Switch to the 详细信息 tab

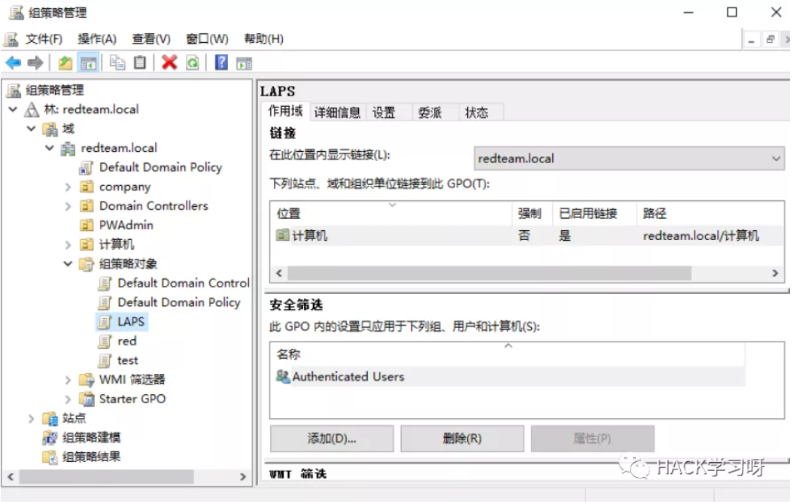337,113
